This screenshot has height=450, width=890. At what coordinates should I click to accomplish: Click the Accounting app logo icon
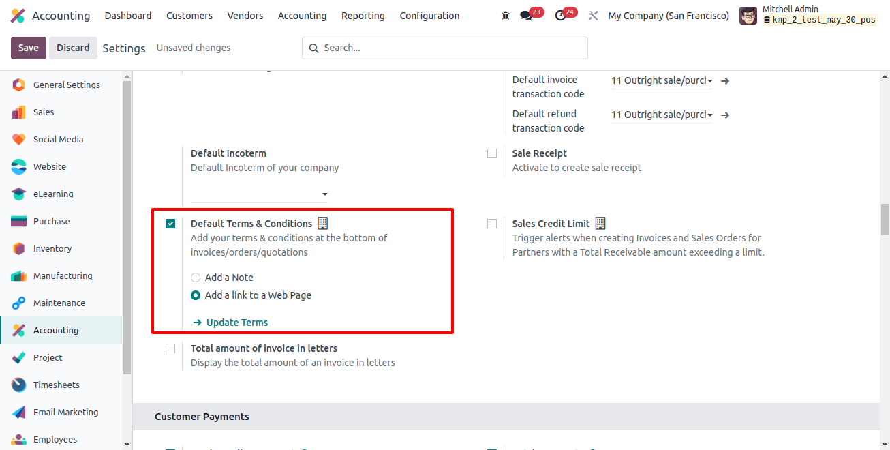coord(18,16)
